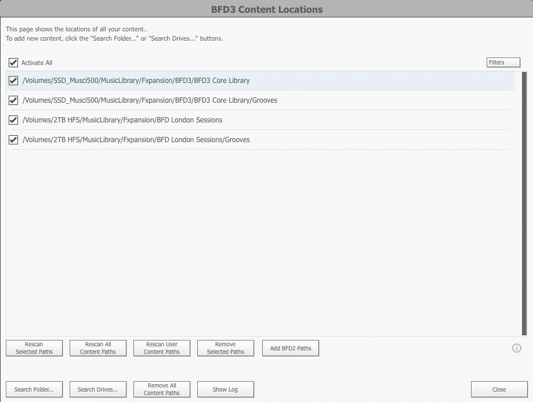This screenshot has width=533, height=402.
Task: Click the content list vertical scrollbar
Action: coord(524,204)
